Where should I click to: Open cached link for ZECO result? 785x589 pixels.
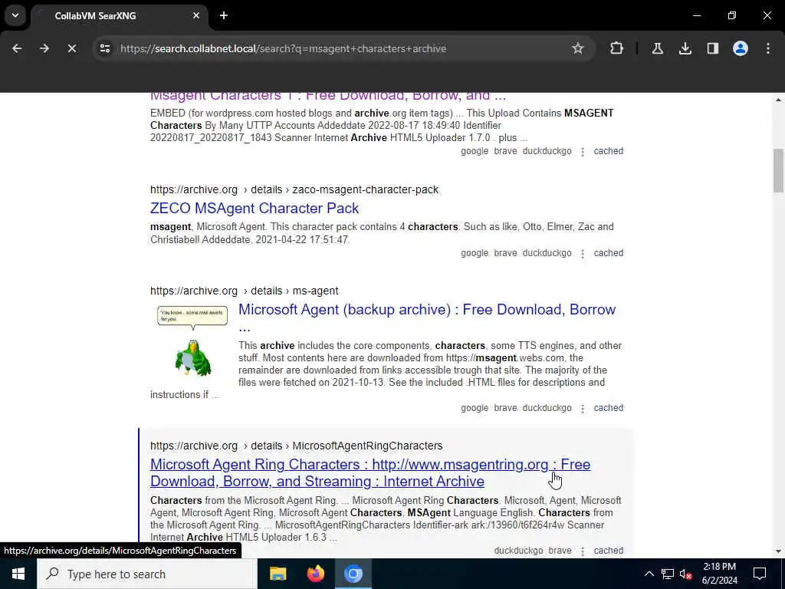pyautogui.click(x=608, y=253)
